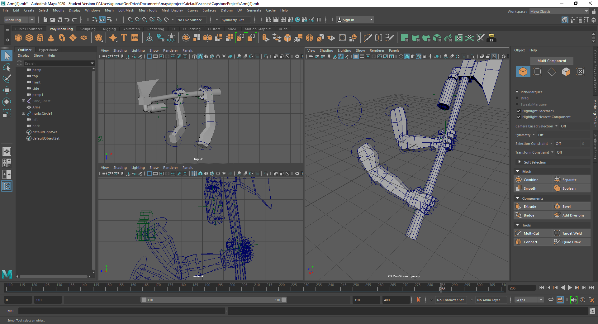Open the Mesh Tools menu
The height and width of the screenshot is (324, 598).
tap(148, 10)
